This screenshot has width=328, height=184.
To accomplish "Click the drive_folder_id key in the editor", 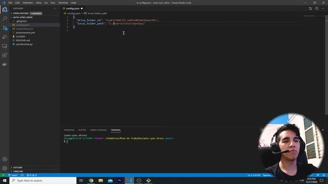I will click(x=89, y=20).
